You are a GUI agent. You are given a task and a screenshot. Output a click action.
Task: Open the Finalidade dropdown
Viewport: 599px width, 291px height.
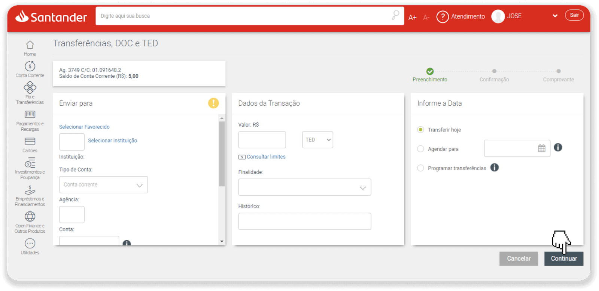tap(304, 188)
